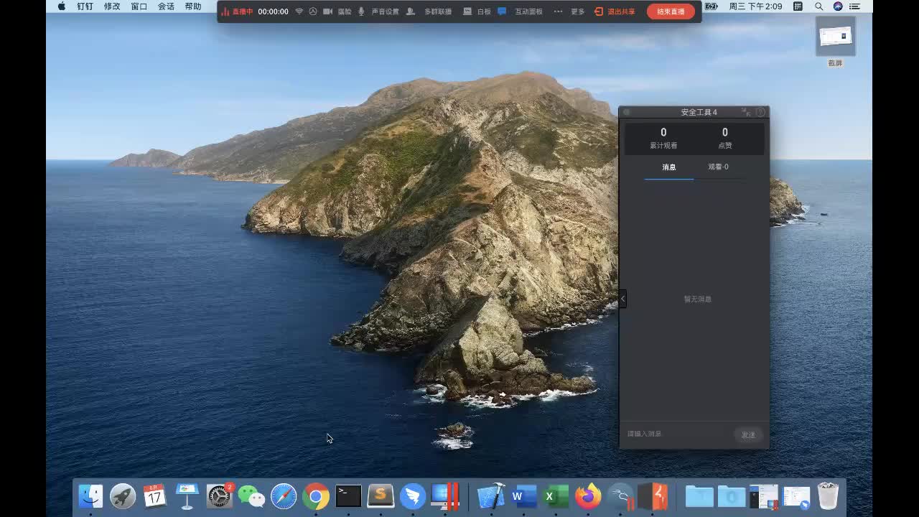Image resolution: width=919 pixels, height=517 pixels.
Task: Open Microsoft Word from the Dock
Action: (x=524, y=495)
